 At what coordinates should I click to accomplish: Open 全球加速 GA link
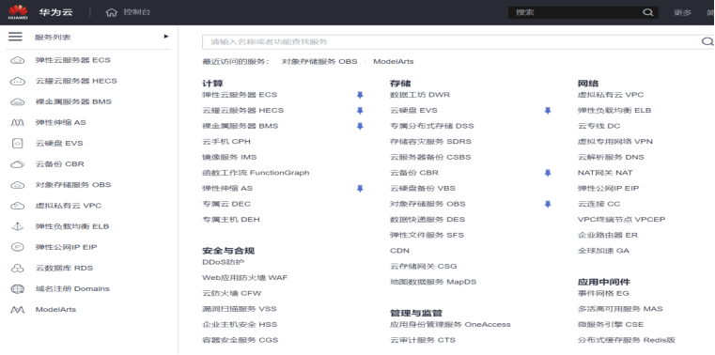coord(603,251)
